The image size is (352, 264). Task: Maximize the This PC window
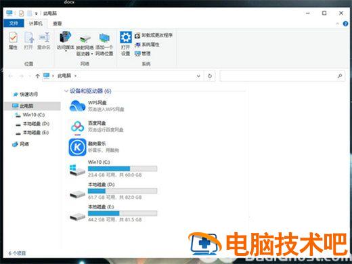tap(324, 13)
